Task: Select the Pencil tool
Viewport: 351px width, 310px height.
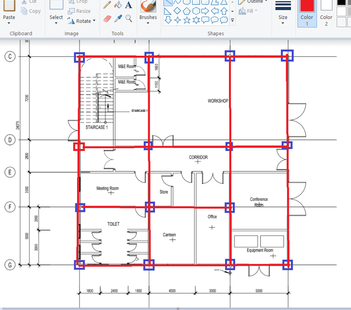Action: pyautogui.click(x=107, y=4)
